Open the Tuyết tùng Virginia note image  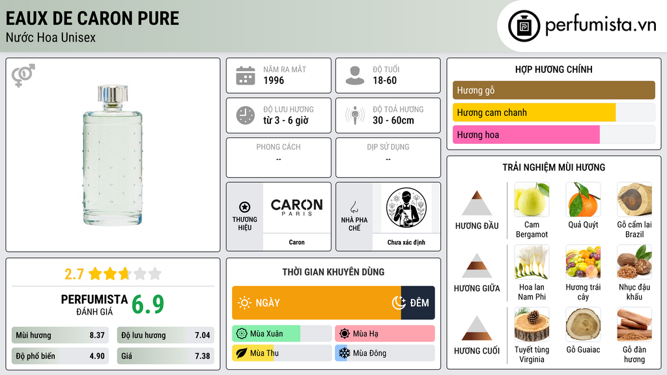click(532, 325)
